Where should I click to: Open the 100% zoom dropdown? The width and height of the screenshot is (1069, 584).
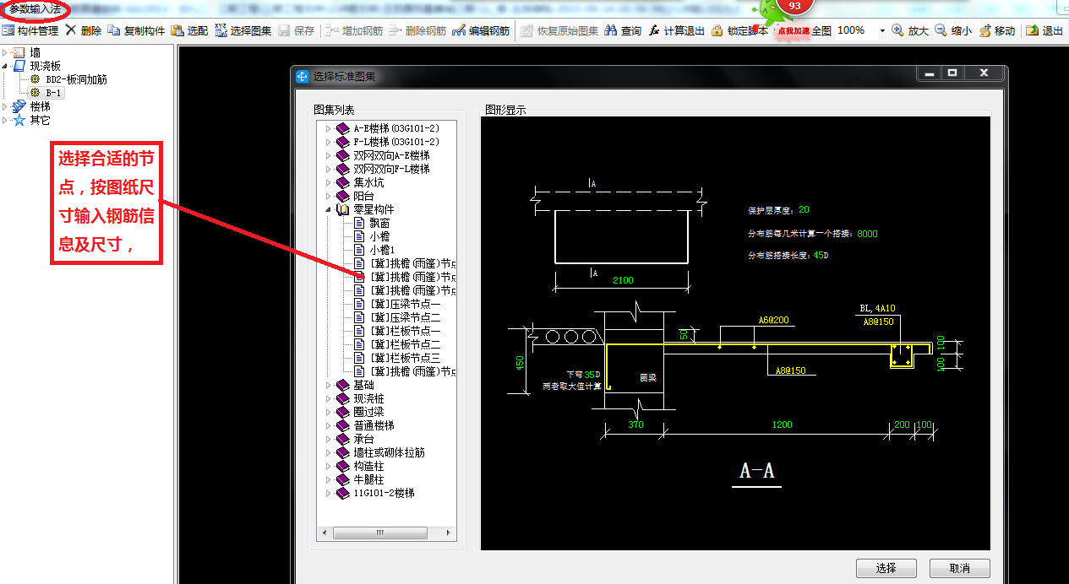[x=882, y=30]
